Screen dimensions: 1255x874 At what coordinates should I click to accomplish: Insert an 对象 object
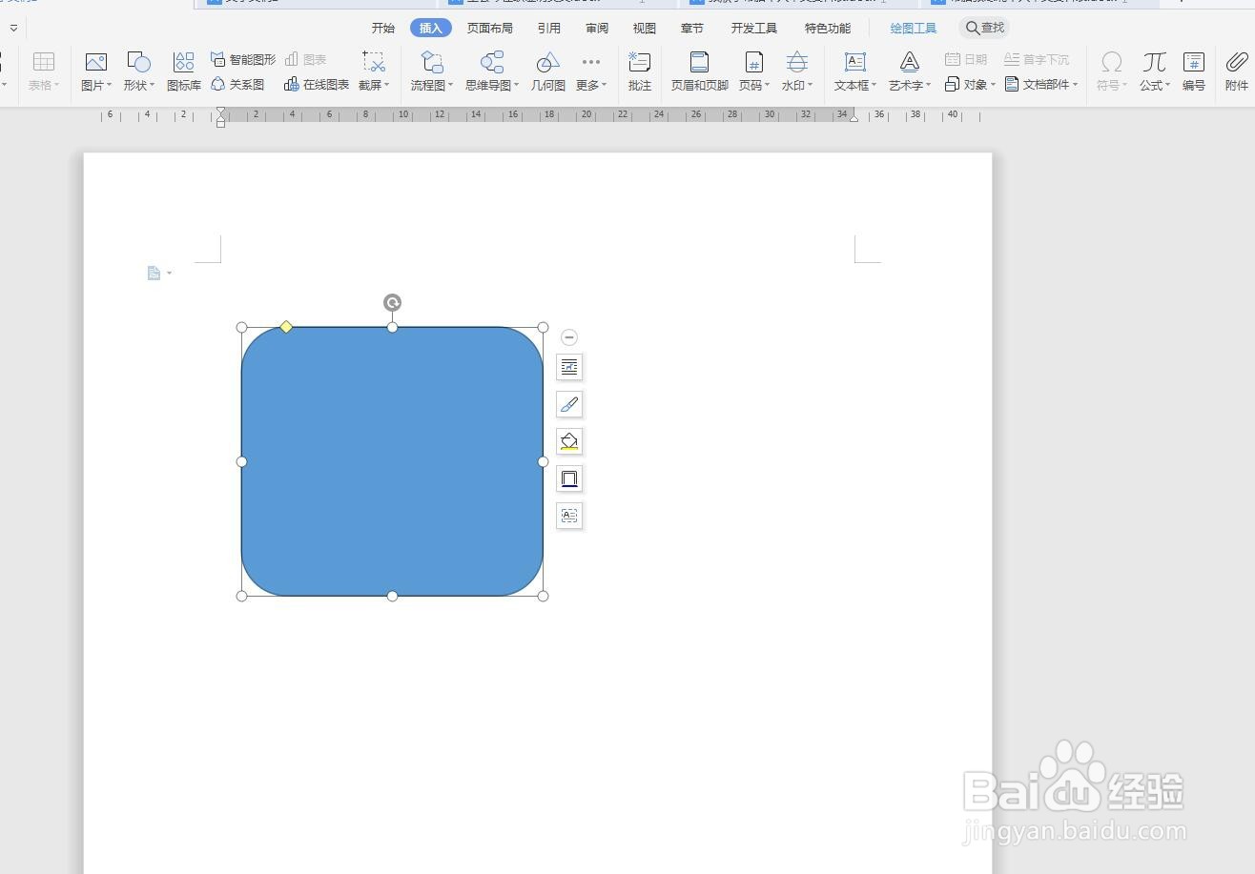970,84
